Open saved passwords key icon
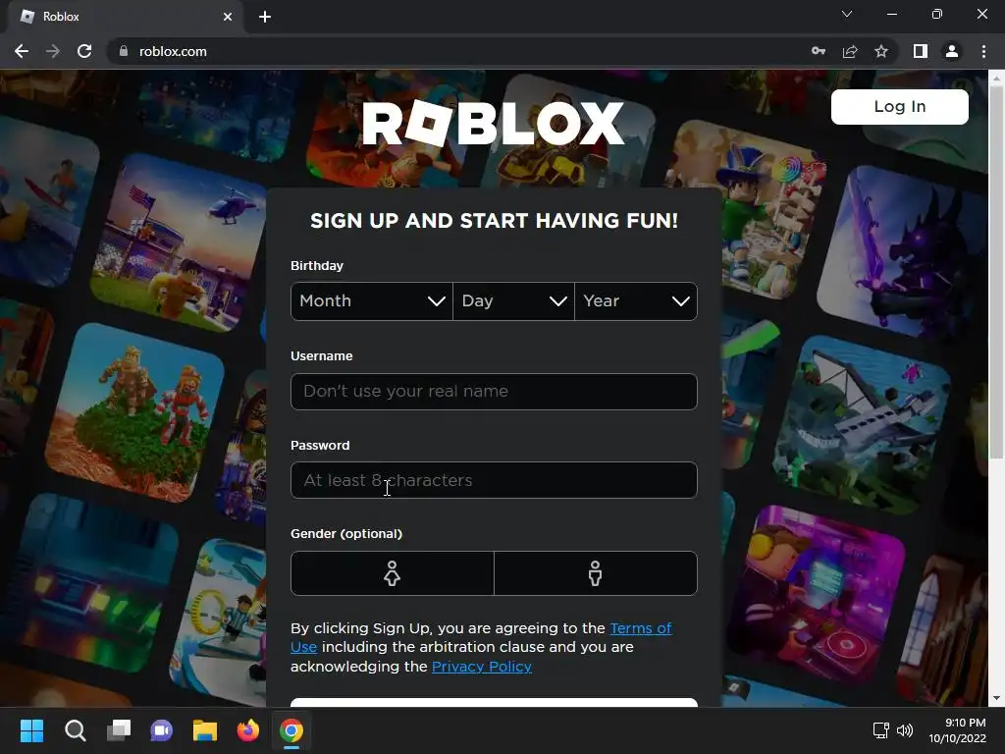Screen dimensions: 1005x754 (x=818, y=51)
